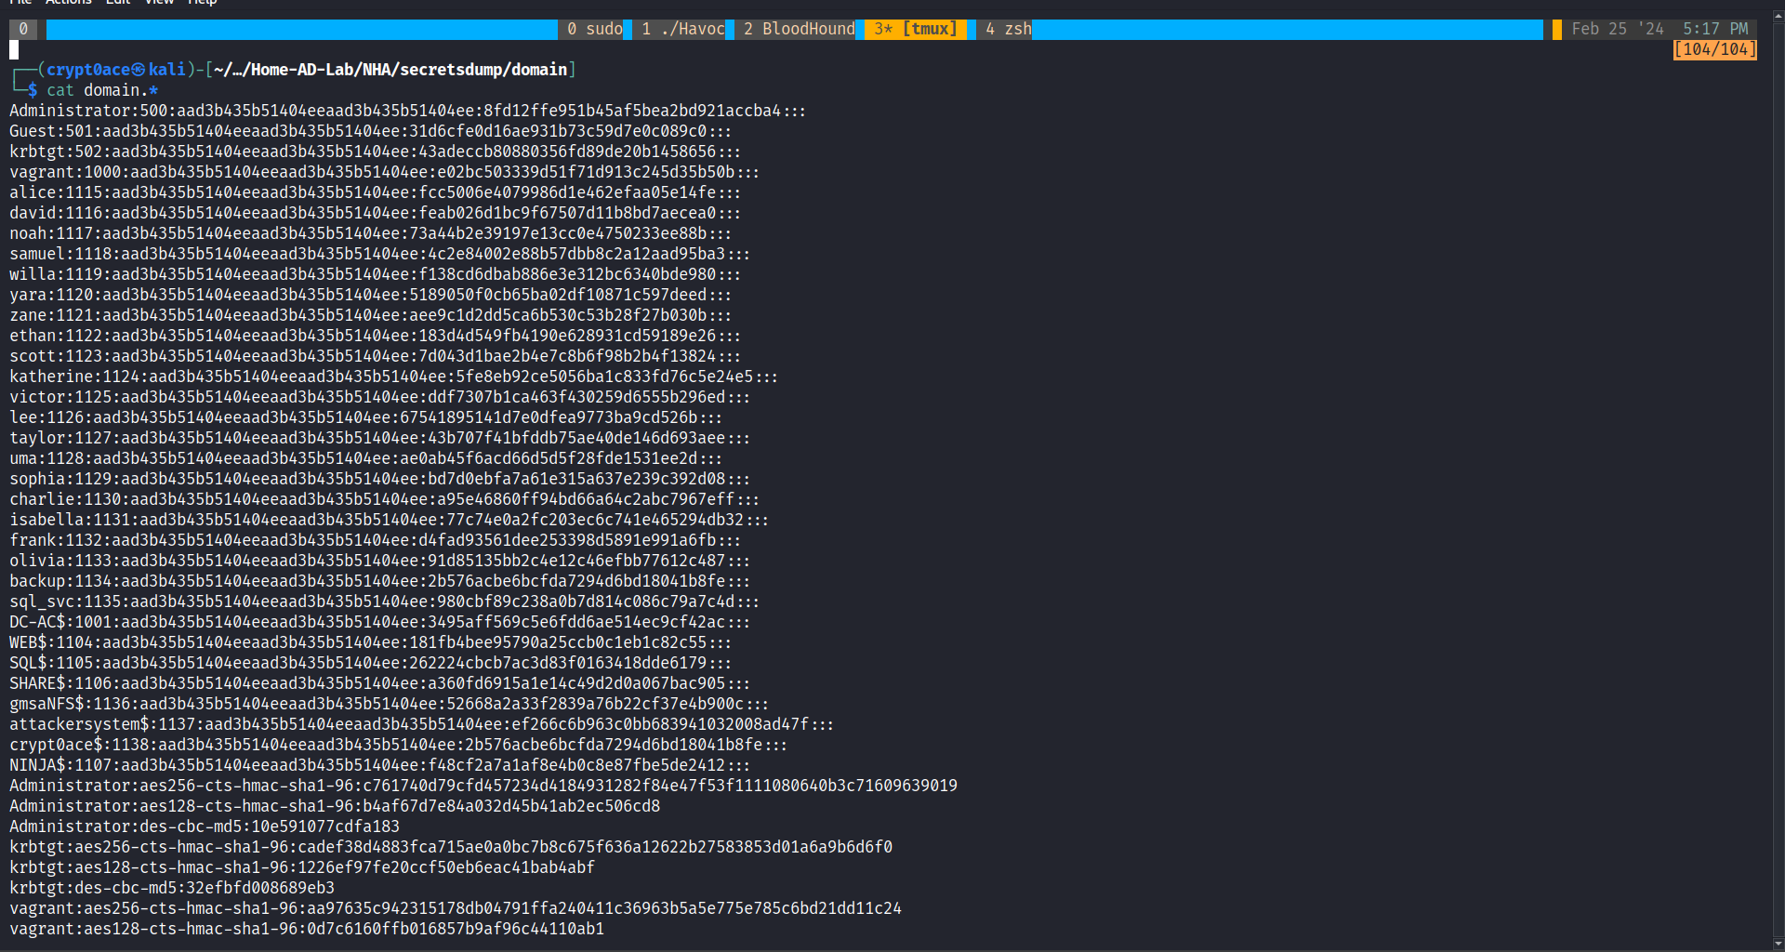Click the Kali skull icon in the prompt
The height and width of the screenshot is (952, 1785).
pos(139,70)
